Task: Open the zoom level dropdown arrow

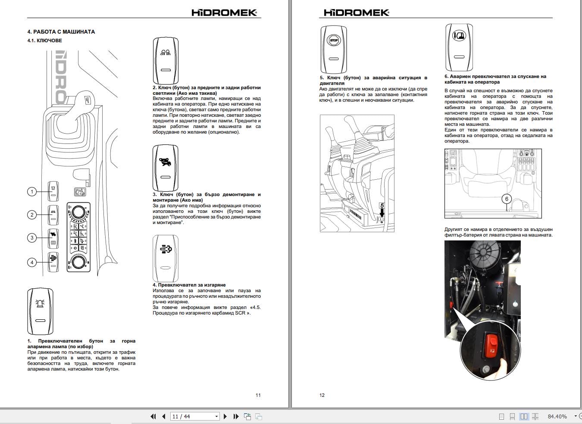Action: pyautogui.click(x=576, y=416)
